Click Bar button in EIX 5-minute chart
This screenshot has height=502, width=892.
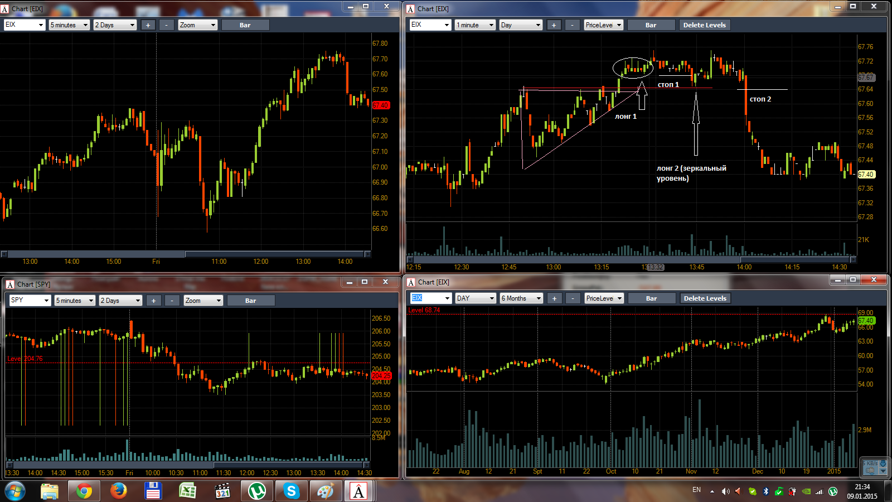(x=245, y=25)
